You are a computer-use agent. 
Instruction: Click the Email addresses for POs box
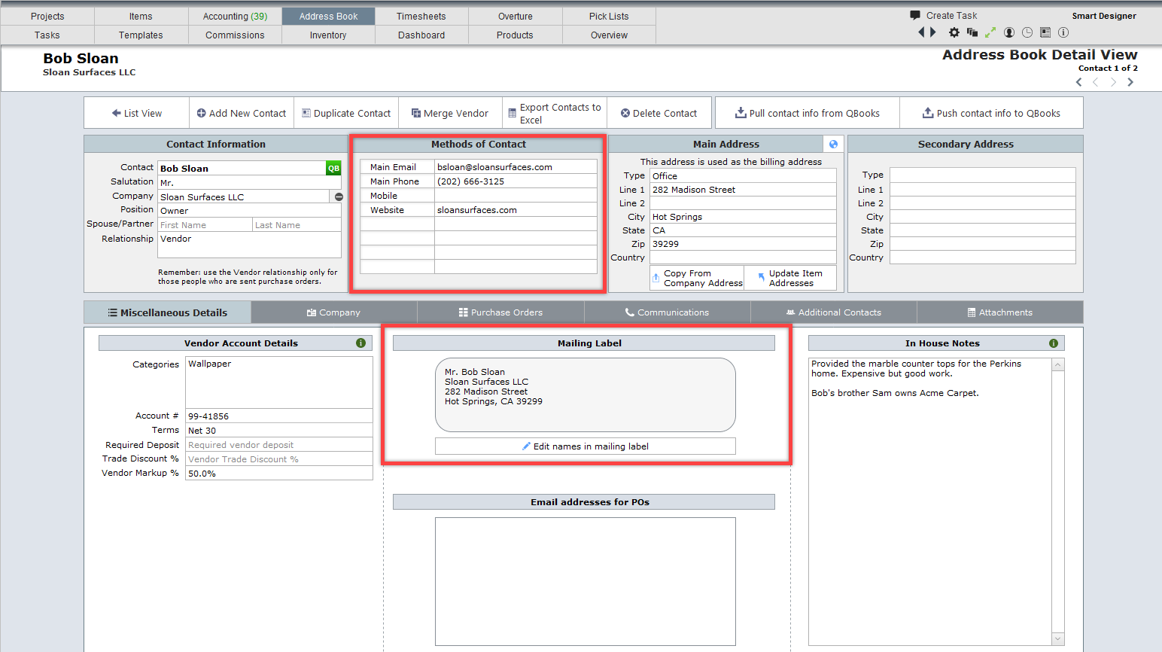click(586, 581)
